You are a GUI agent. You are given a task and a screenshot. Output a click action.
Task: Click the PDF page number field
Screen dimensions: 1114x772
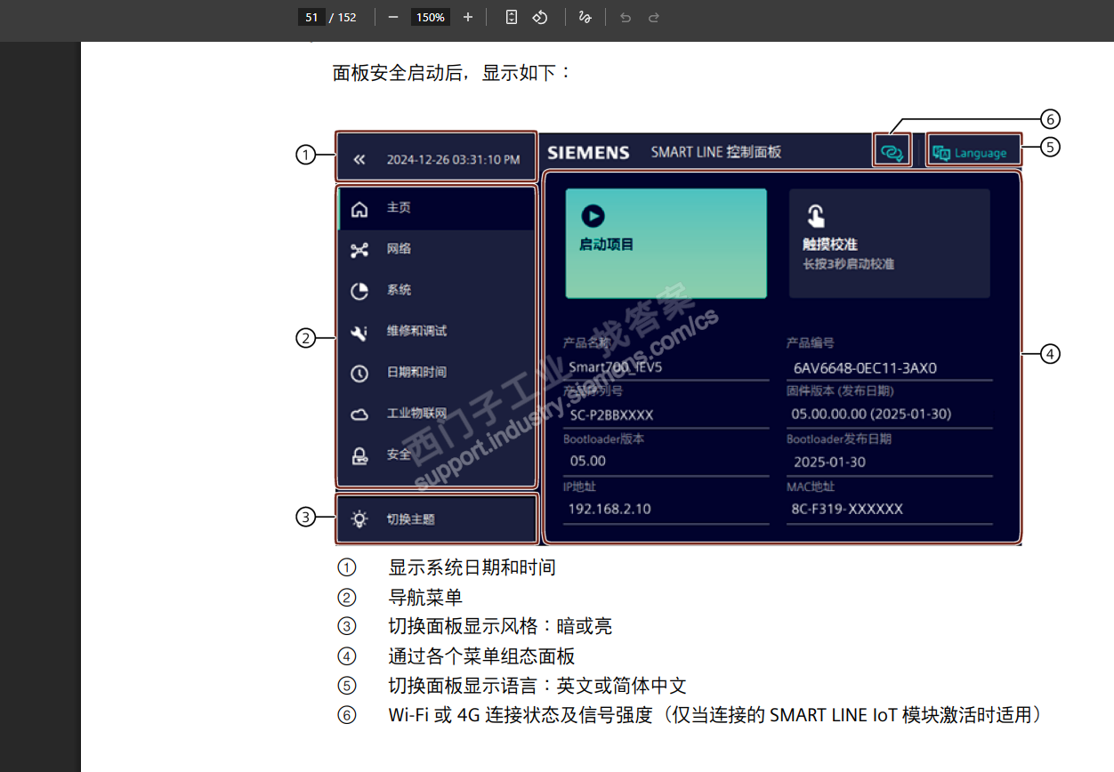(311, 17)
